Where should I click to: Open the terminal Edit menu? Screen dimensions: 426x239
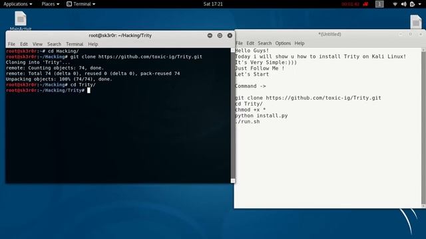24,44
